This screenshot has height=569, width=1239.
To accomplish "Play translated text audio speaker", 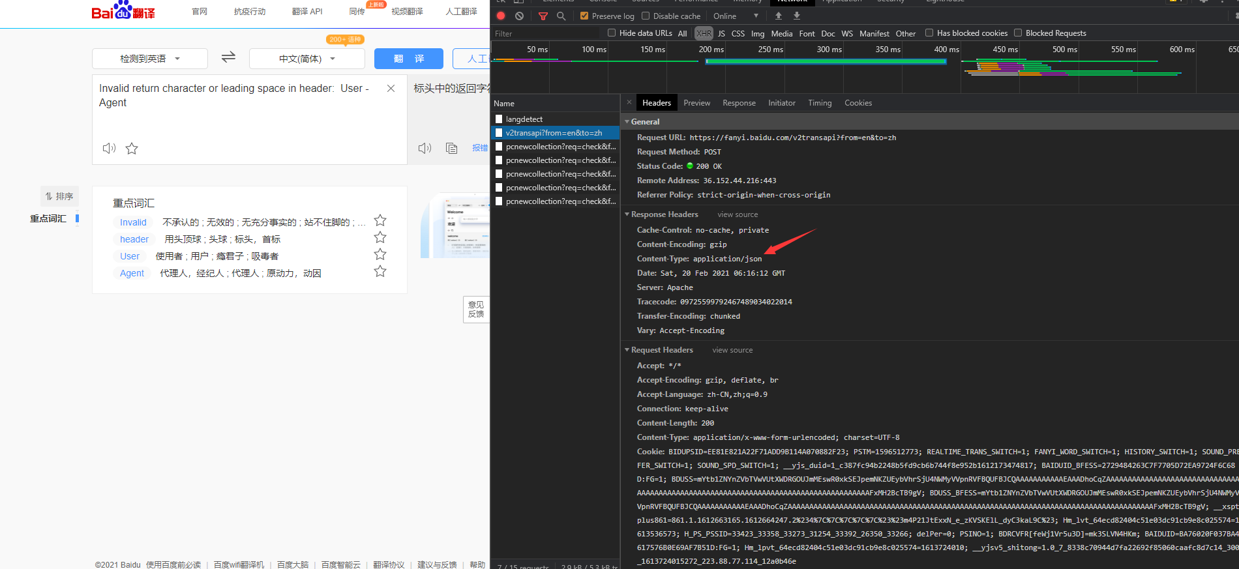I will pyautogui.click(x=425, y=148).
